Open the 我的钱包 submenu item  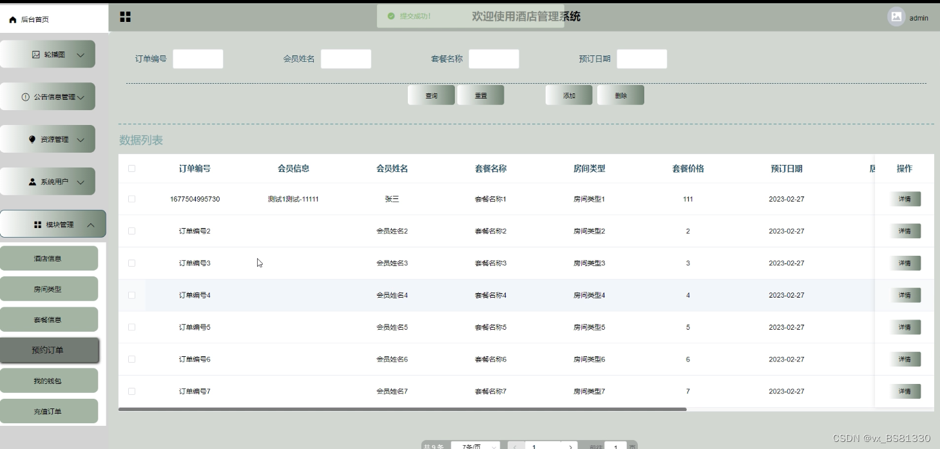(48, 381)
